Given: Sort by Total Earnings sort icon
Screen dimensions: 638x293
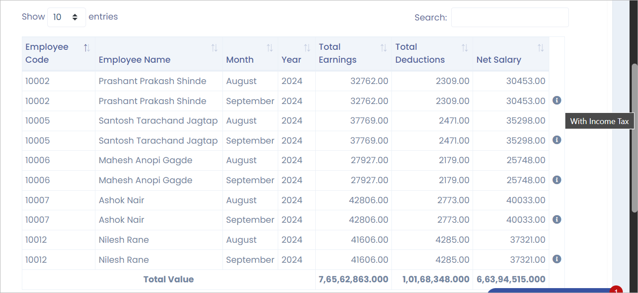Looking at the screenshot, I should click(x=383, y=48).
